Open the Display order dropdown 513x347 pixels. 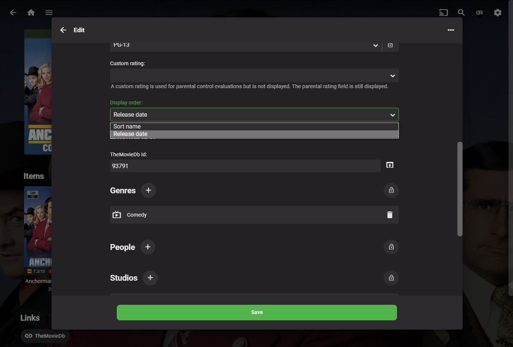click(x=254, y=115)
